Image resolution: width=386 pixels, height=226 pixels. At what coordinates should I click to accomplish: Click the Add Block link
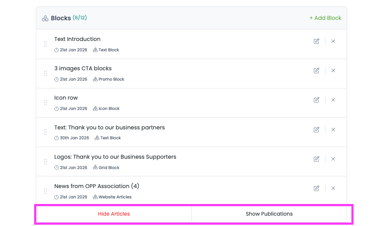click(x=325, y=18)
